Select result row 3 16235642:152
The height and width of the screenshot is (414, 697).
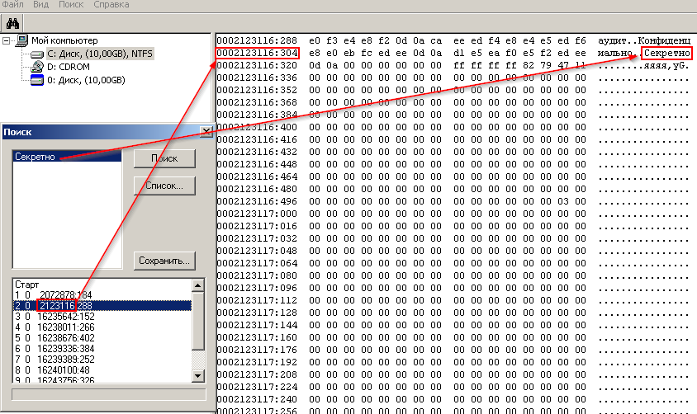(102, 317)
